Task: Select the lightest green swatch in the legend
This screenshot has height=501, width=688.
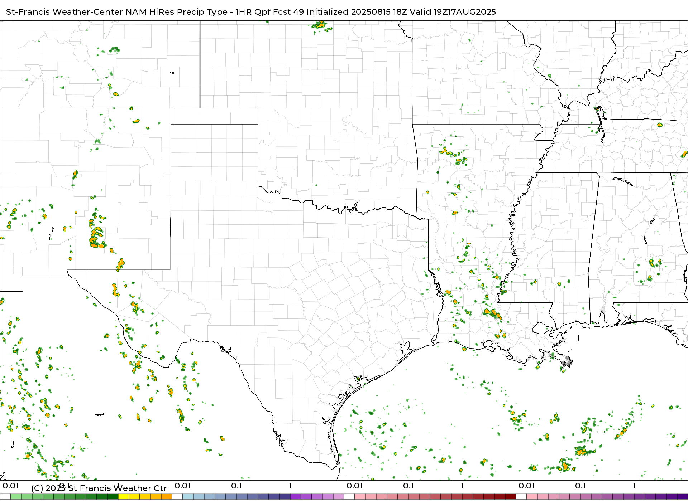Action: pyautogui.click(x=16, y=497)
